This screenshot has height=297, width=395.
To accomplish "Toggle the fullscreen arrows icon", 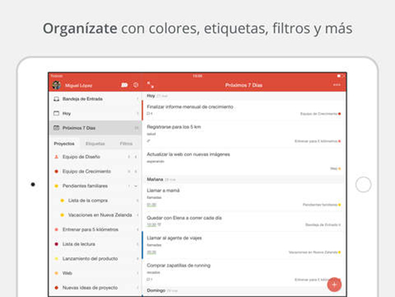I will pyautogui.click(x=151, y=85).
